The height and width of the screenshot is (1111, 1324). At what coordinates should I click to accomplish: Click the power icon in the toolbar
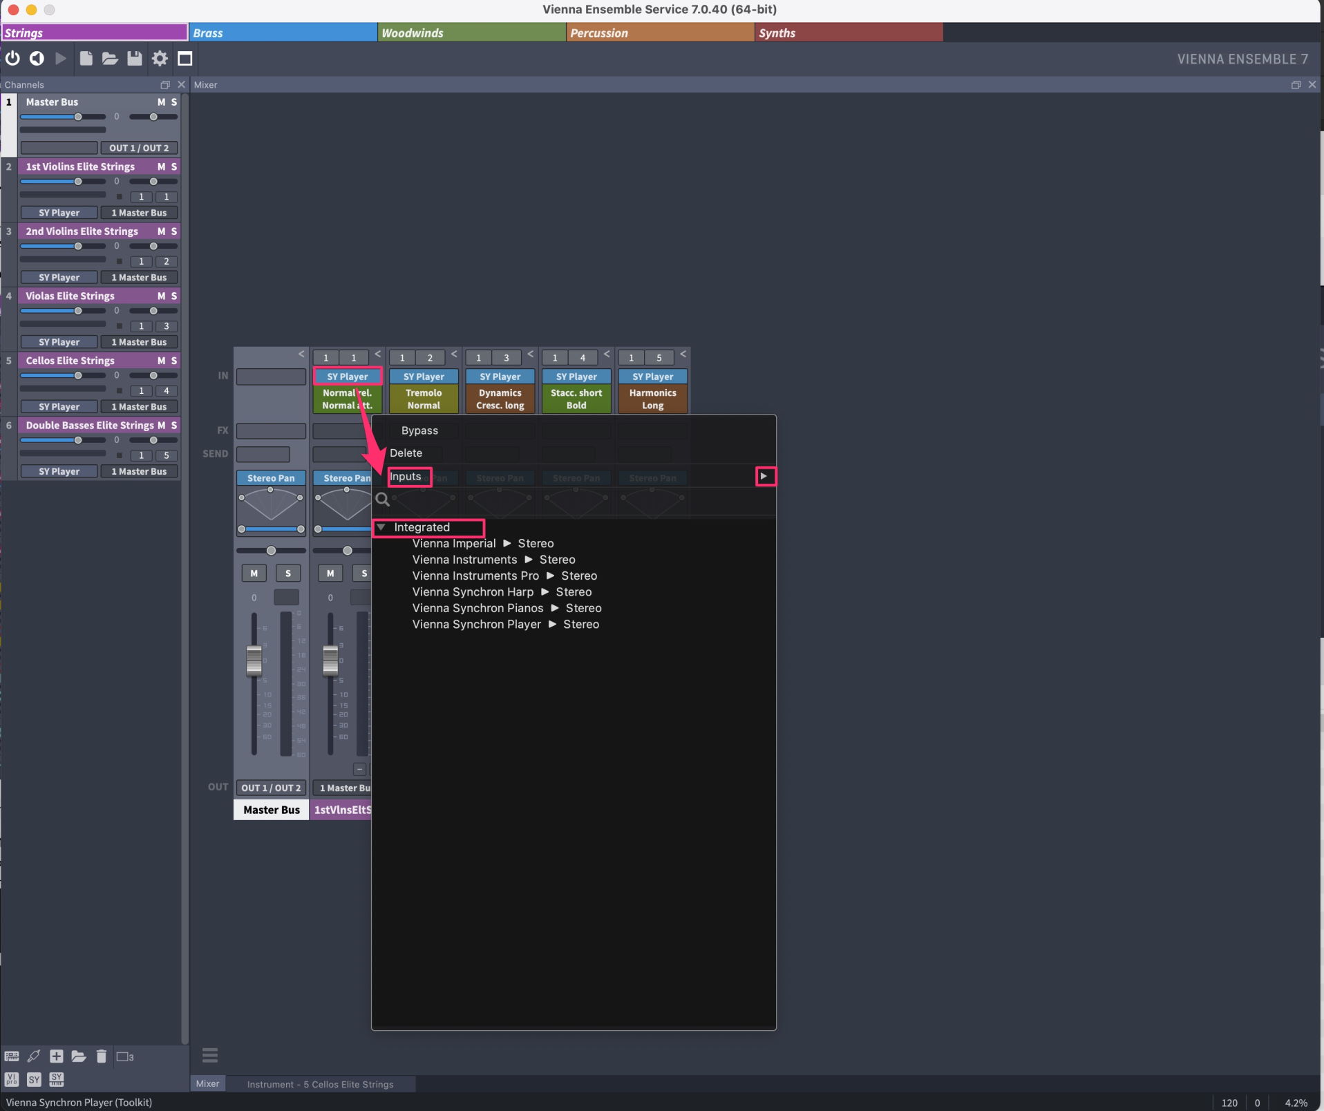[x=12, y=59]
